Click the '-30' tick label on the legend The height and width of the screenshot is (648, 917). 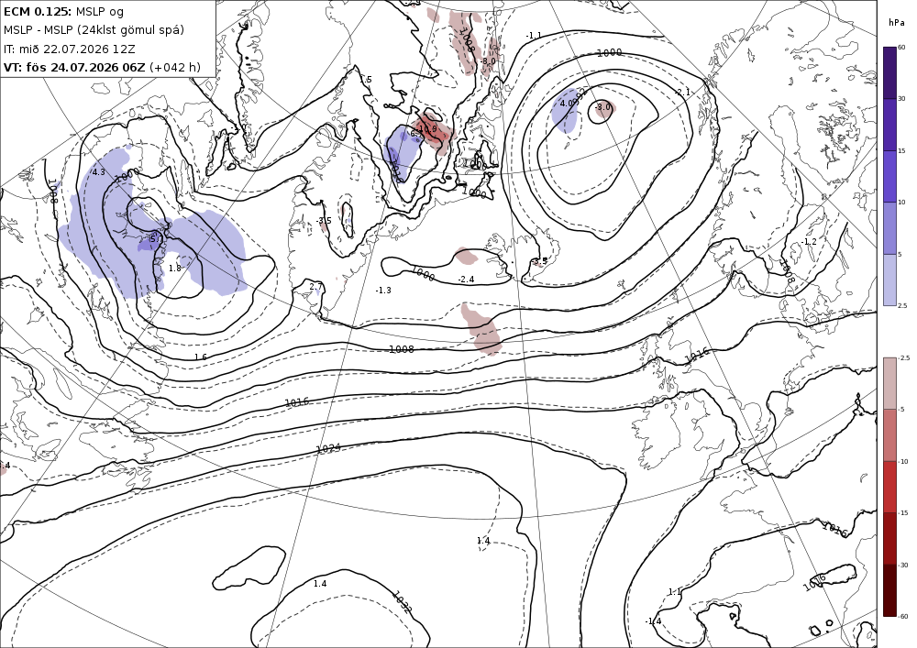[903, 565]
